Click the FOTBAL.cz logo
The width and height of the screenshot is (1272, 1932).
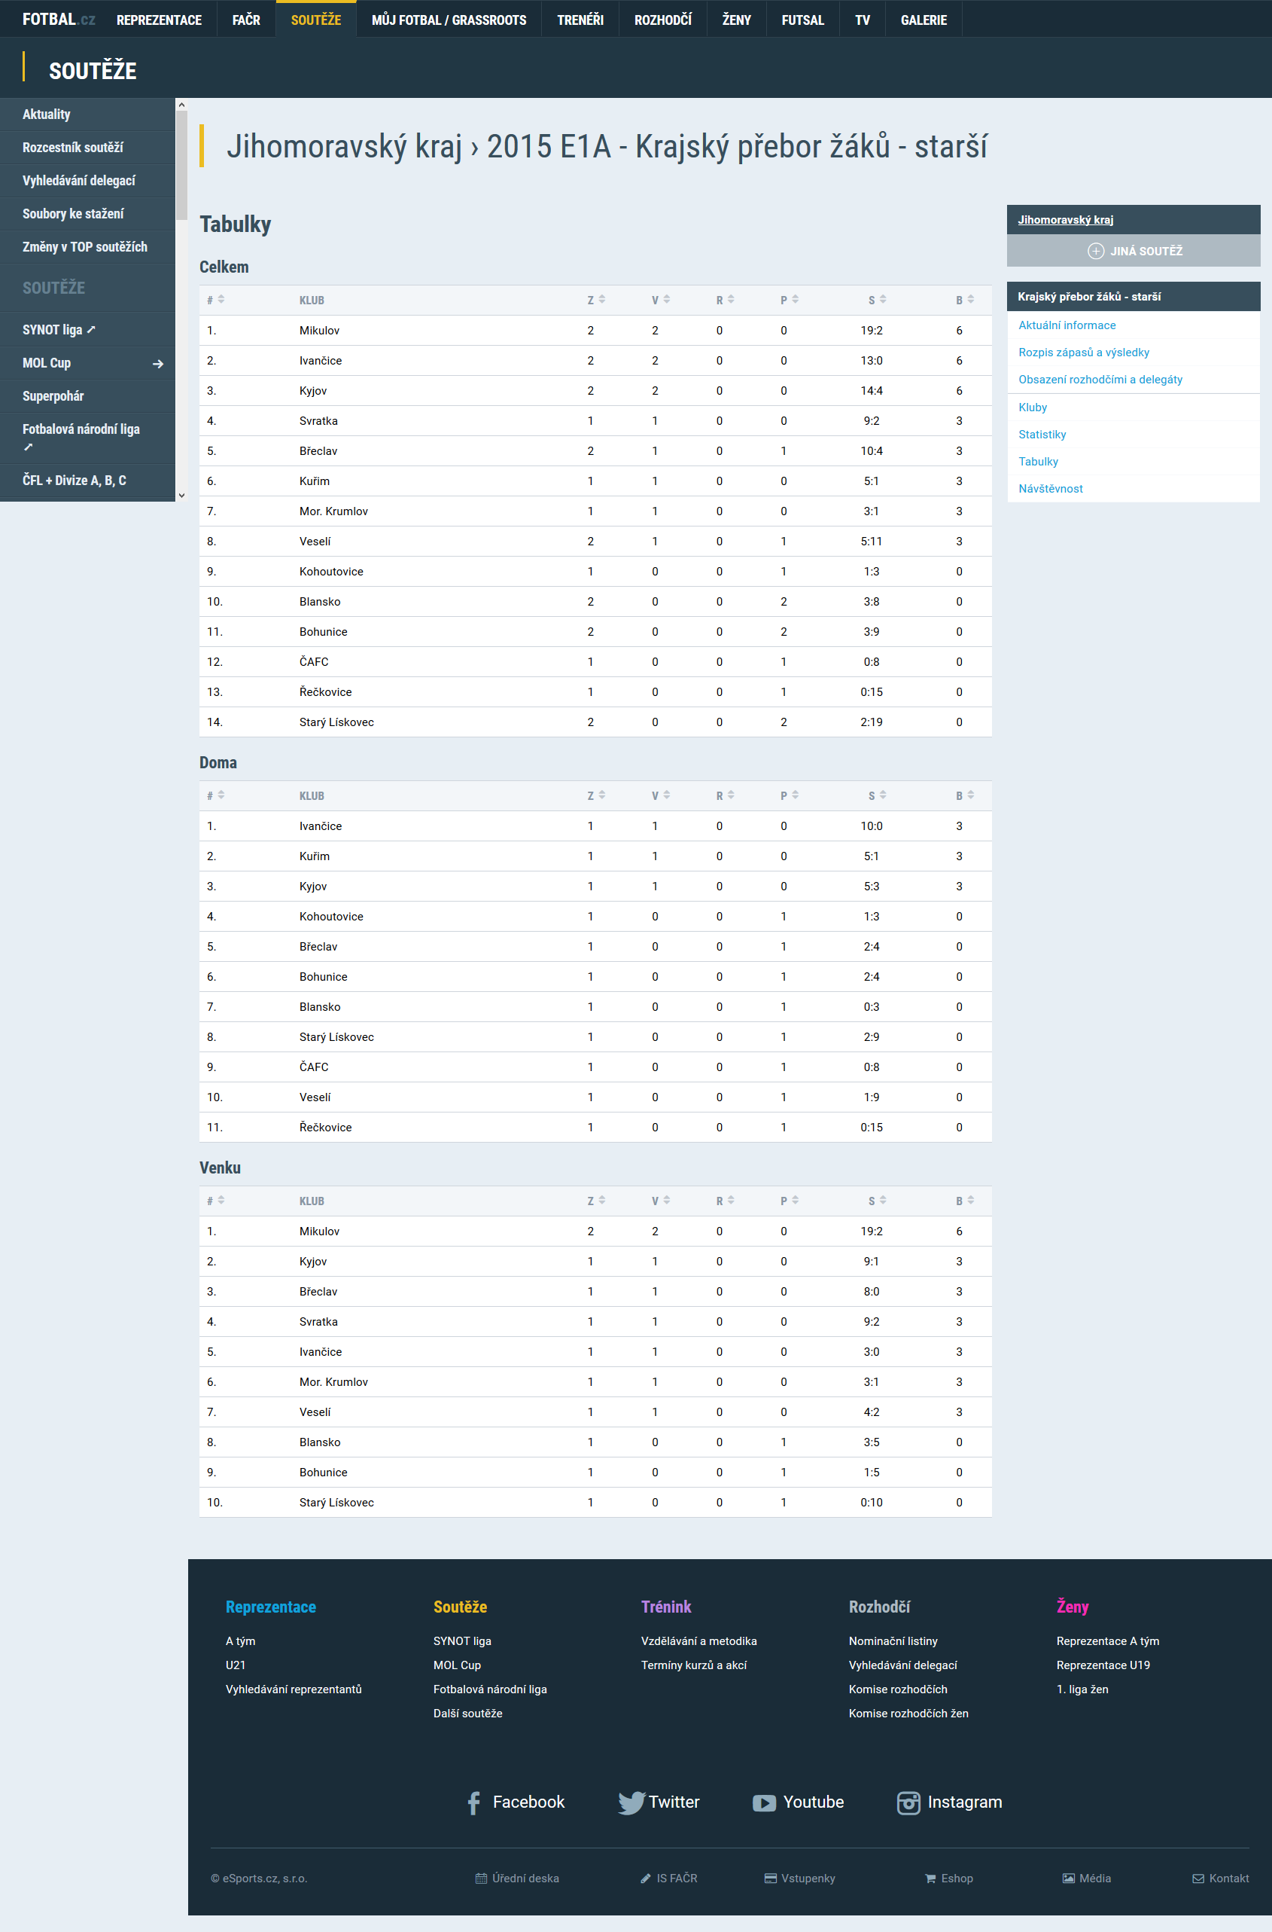point(58,20)
